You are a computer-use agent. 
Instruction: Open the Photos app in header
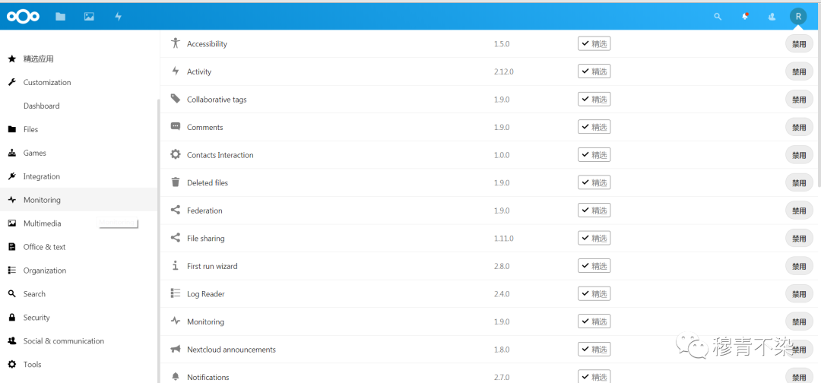(89, 17)
